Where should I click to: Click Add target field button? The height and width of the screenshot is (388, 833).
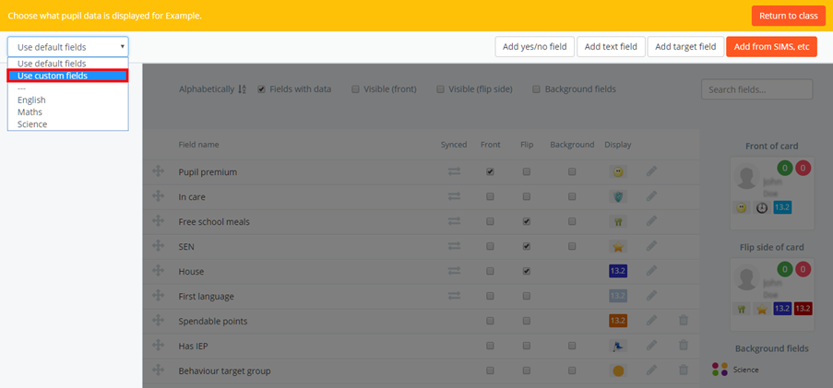click(x=685, y=47)
